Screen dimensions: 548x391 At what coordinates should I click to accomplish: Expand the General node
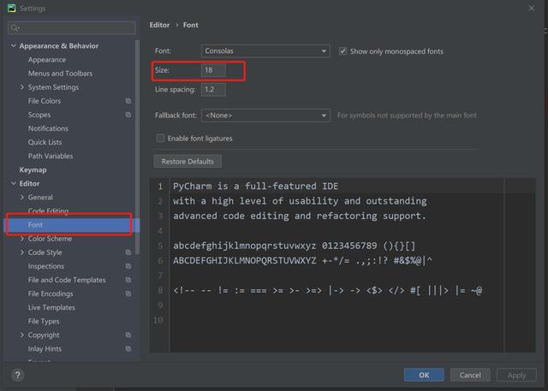coord(22,198)
